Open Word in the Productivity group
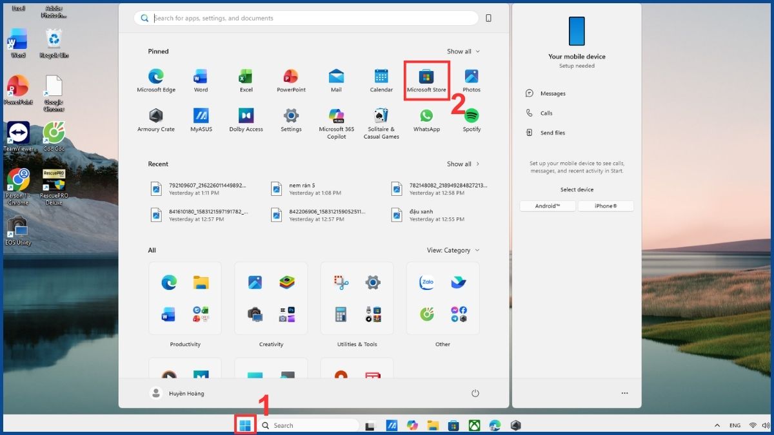The height and width of the screenshot is (435, 774). coord(169,314)
